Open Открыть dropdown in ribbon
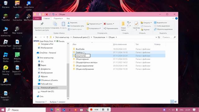Viewport: 199px width, 112px height. [146, 23]
